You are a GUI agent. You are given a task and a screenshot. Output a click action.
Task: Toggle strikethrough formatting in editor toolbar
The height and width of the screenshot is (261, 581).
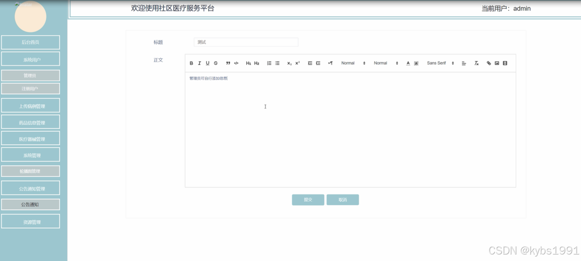[x=216, y=63]
